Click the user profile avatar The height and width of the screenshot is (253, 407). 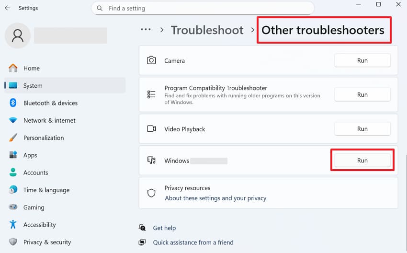click(18, 35)
